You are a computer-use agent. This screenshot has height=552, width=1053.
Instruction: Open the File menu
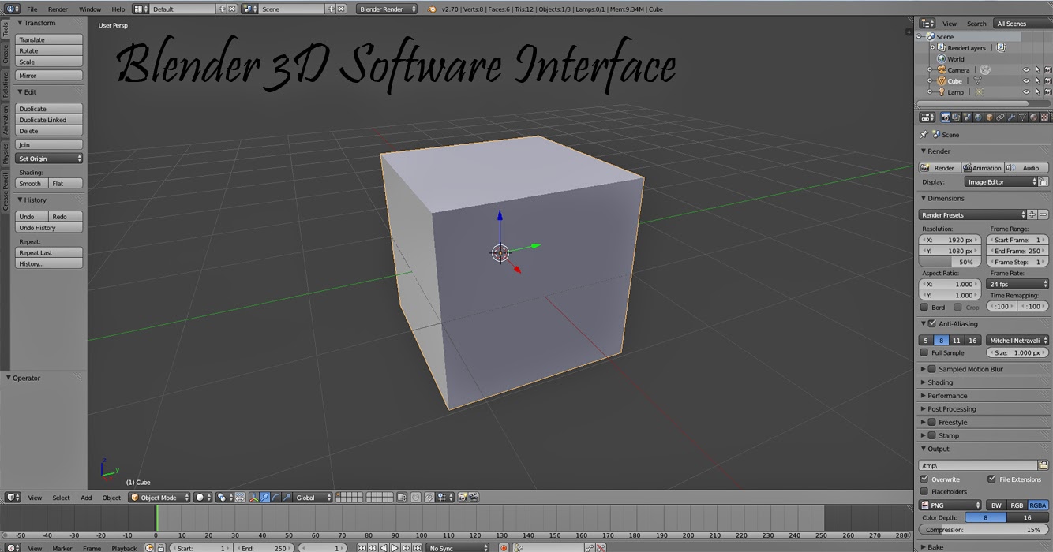point(32,9)
